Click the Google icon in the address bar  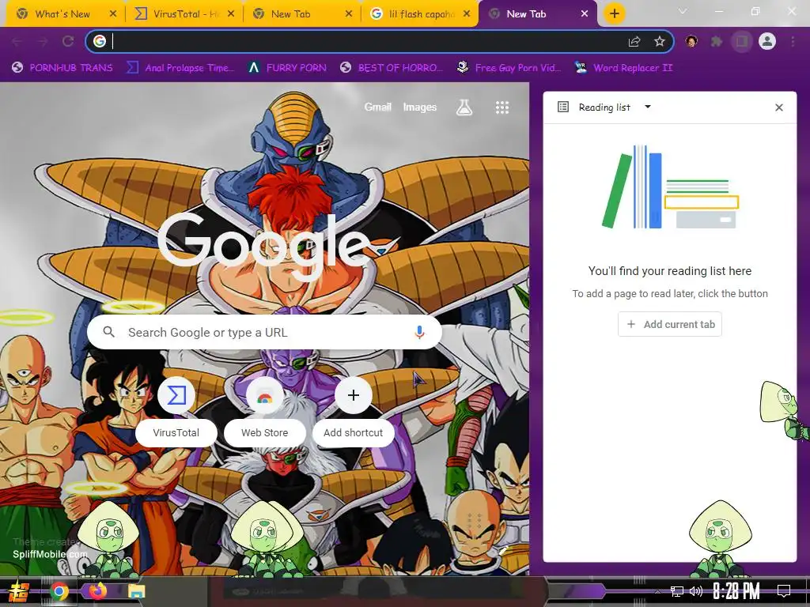tap(100, 41)
